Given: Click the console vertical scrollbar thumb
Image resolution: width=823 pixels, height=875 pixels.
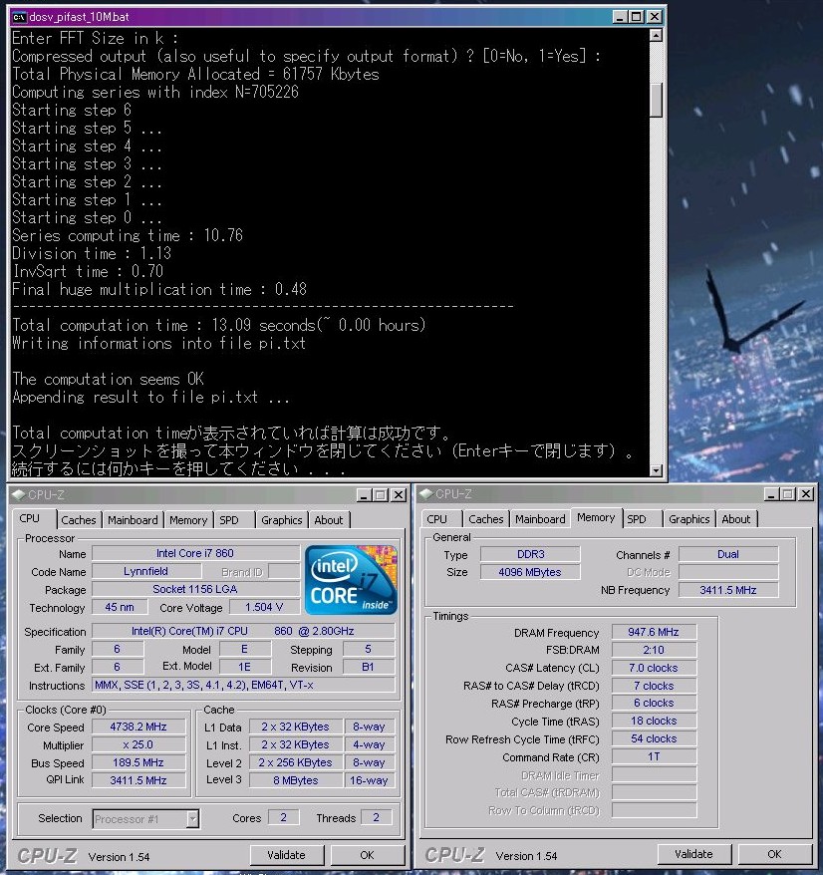Looking at the screenshot, I should pos(657,100).
